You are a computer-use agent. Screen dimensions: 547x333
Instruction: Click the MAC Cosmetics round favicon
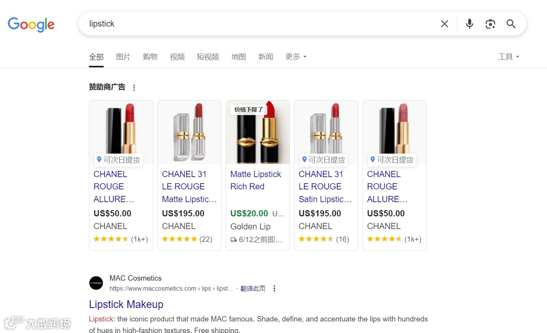[x=96, y=283]
